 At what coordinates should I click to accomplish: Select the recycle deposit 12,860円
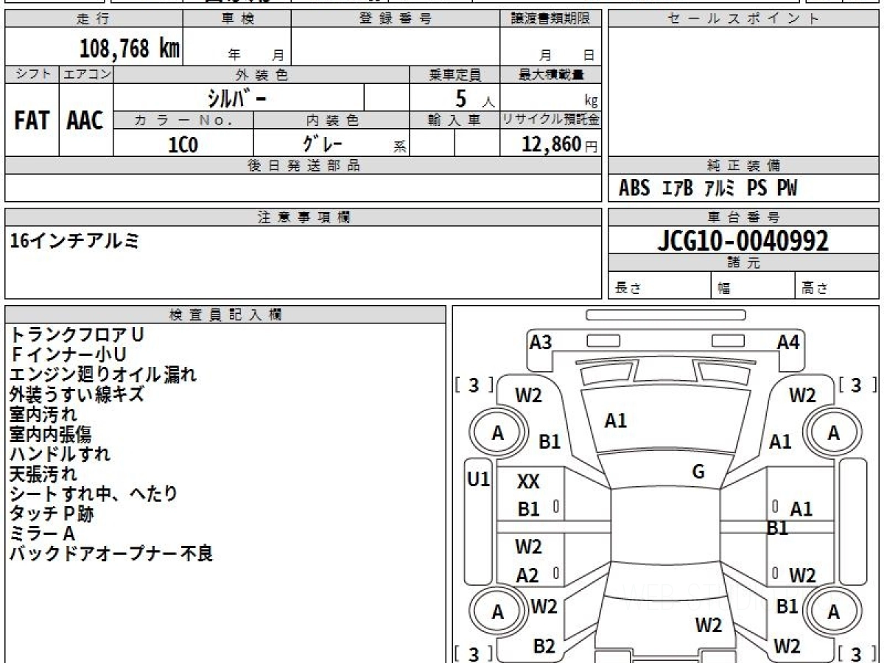(559, 144)
